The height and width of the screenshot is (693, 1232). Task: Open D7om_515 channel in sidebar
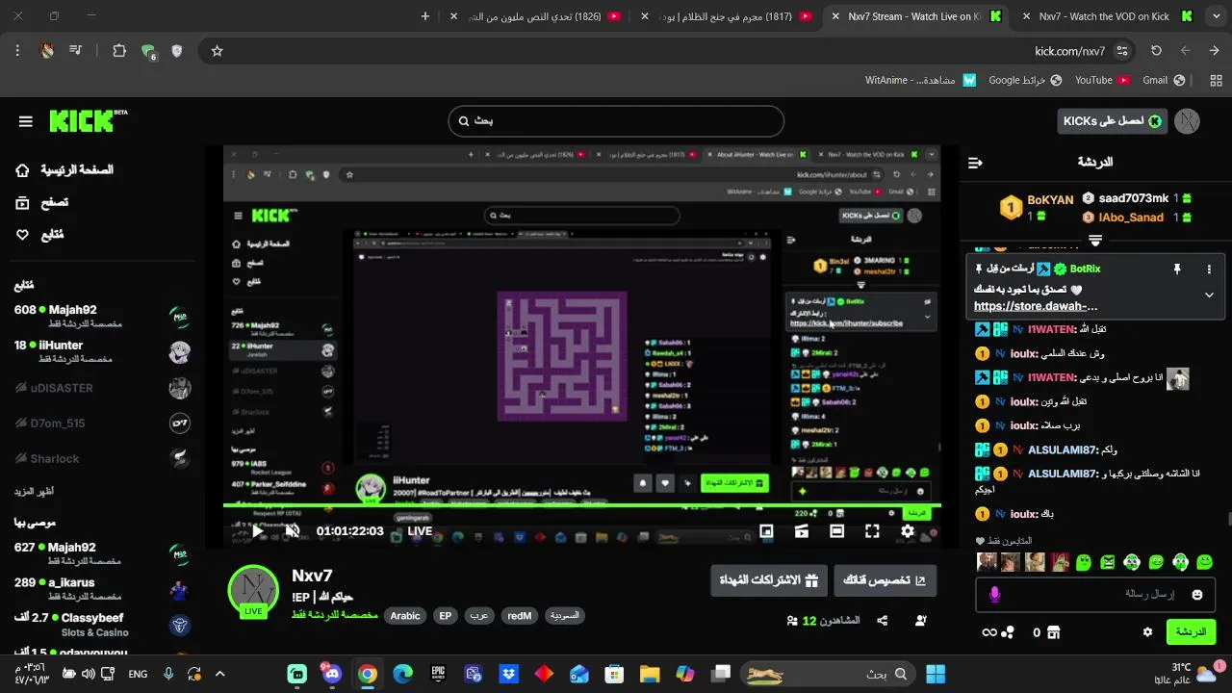pos(102,423)
